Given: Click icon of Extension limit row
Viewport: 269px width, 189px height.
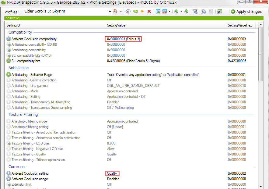Looking at the screenshot, I should pyautogui.click(x=9, y=184).
